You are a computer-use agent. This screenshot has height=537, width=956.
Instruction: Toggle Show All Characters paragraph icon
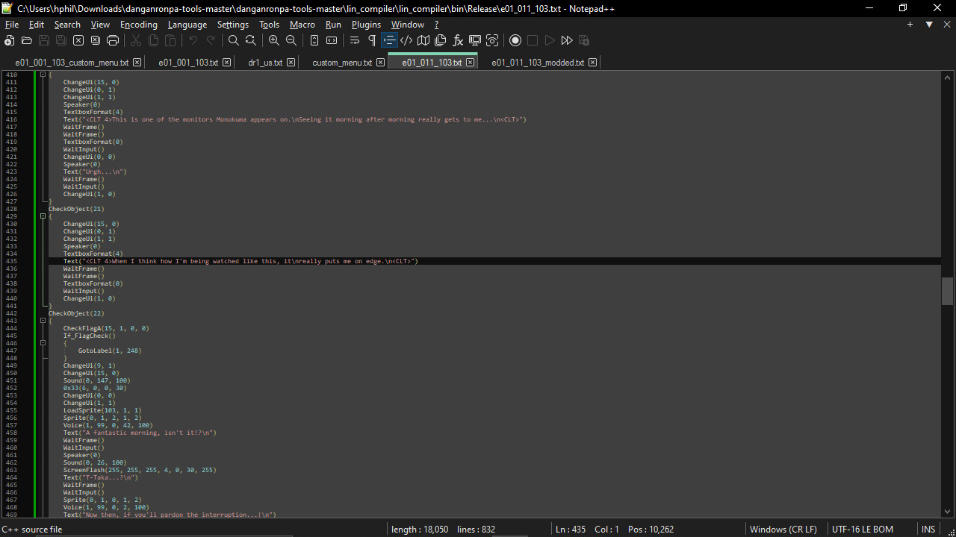tap(371, 40)
